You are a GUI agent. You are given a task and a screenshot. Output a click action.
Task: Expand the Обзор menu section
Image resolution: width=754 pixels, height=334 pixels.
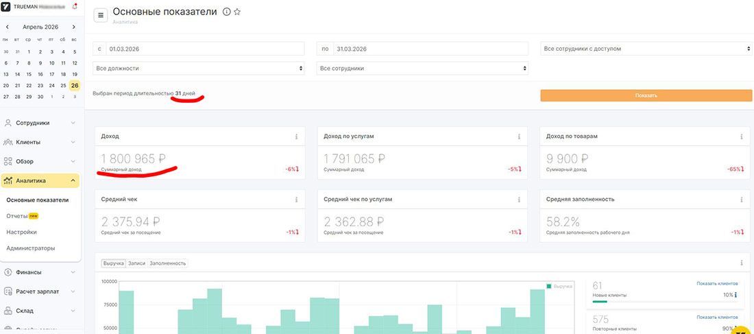73,161
